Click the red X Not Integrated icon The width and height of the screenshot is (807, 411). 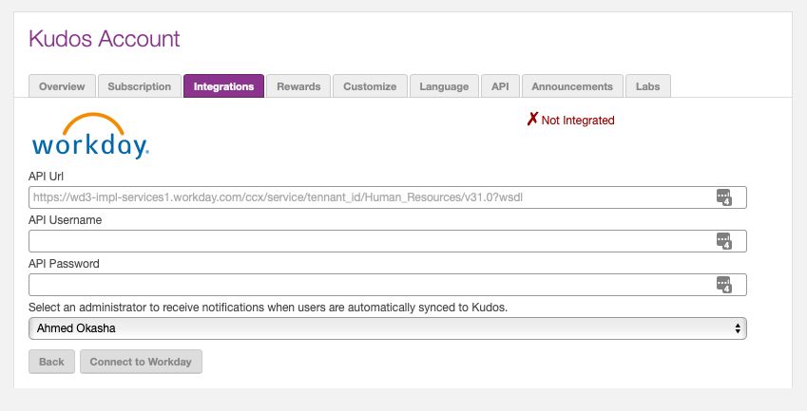[532, 120]
